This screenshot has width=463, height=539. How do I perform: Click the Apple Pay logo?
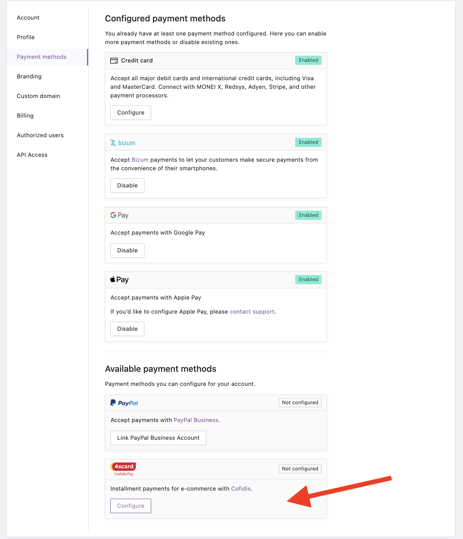pos(119,280)
